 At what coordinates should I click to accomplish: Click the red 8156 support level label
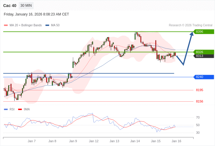click(200, 101)
